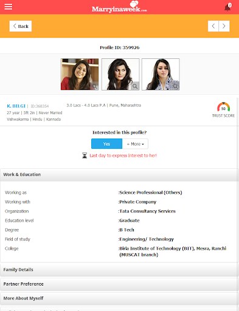Open the notification bell icon
This screenshot has width=239, height=311.
(x=227, y=7)
